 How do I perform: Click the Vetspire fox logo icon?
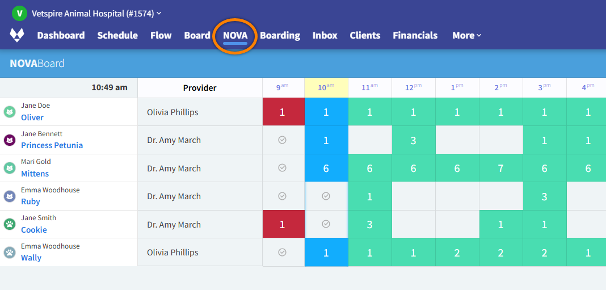tap(17, 35)
